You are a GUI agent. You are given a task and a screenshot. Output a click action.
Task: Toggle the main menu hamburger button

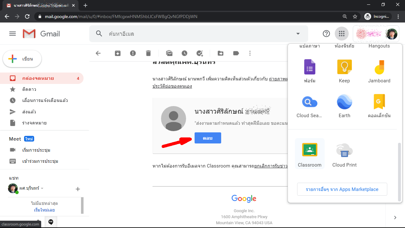(13, 34)
